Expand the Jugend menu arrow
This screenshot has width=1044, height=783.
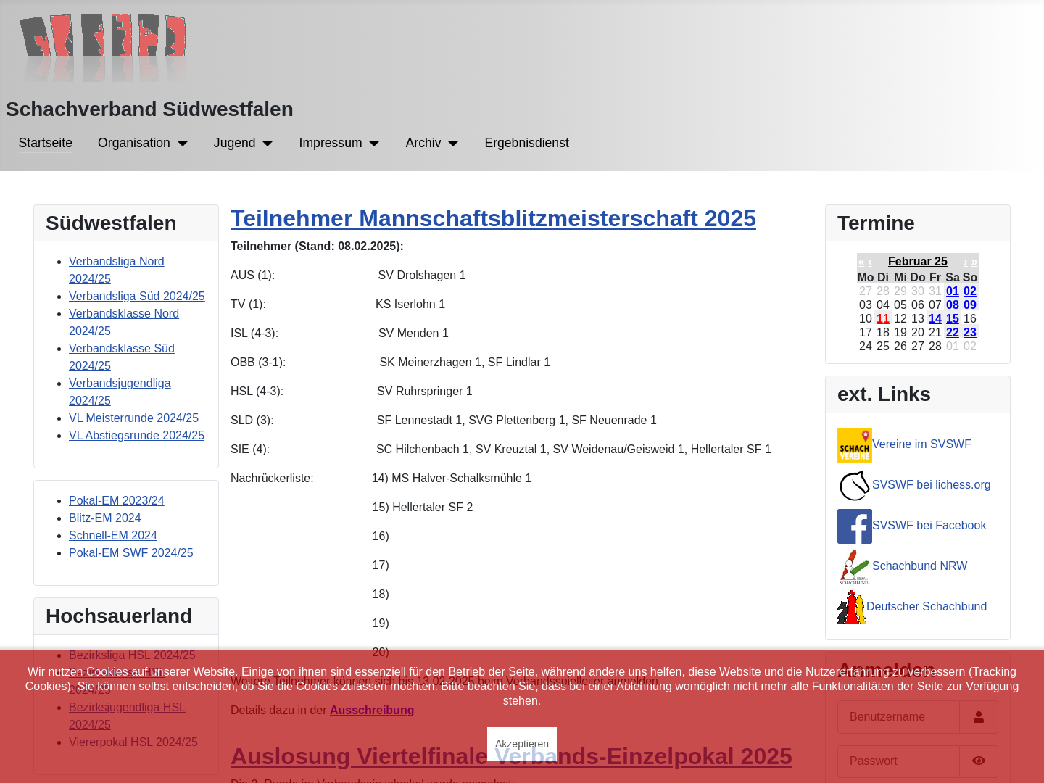pyautogui.click(x=268, y=144)
